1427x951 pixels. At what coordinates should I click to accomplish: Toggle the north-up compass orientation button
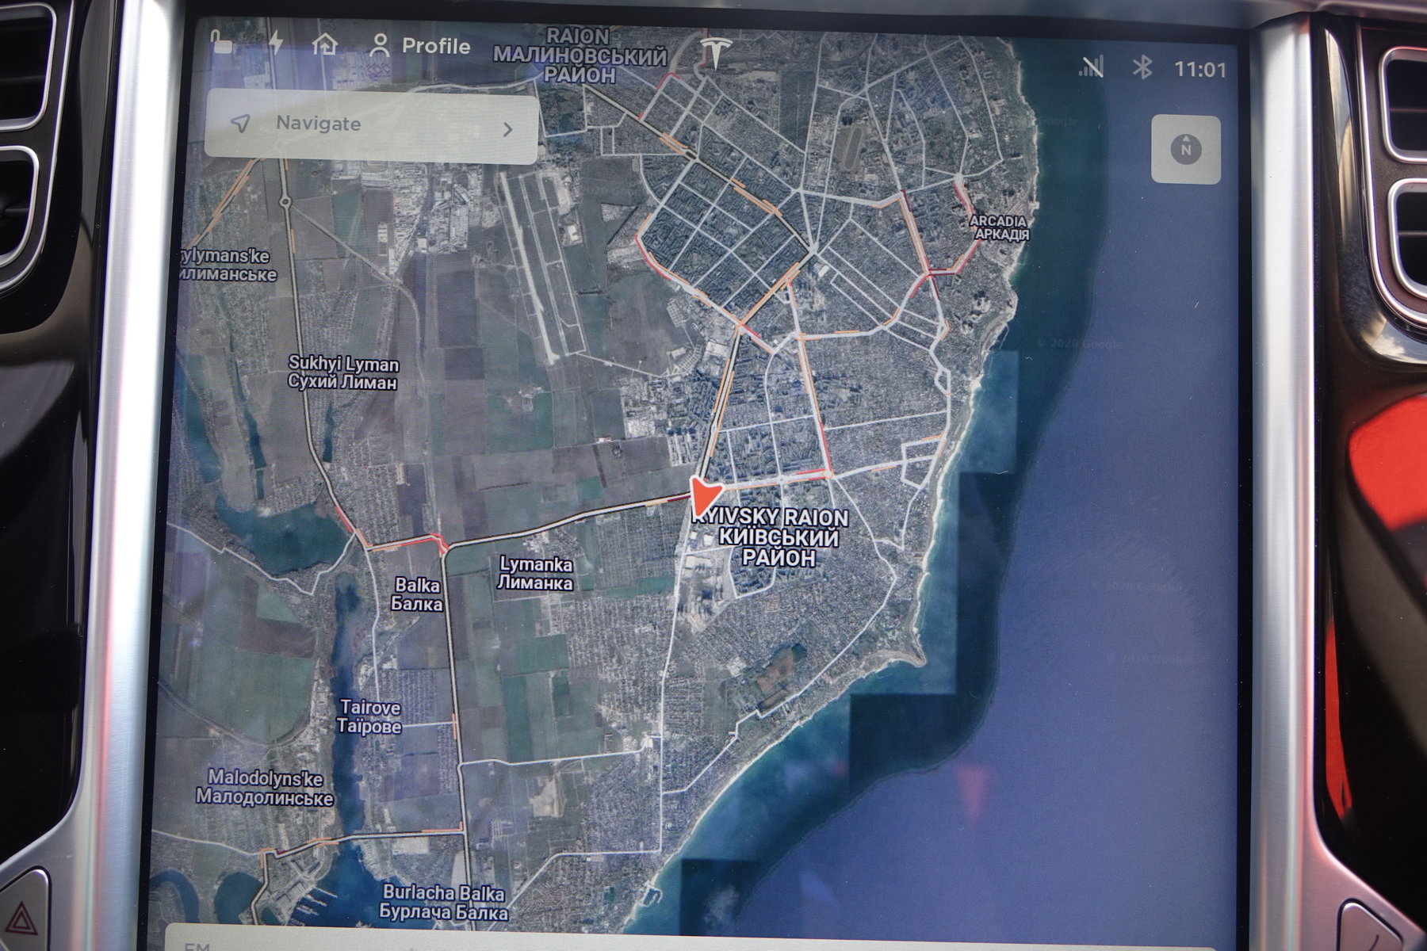(1185, 149)
